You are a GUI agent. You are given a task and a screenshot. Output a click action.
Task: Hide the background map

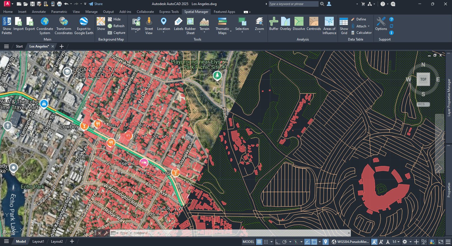click(114, 19)
